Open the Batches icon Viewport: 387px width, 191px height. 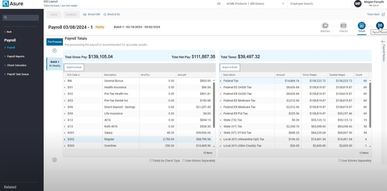pos(325,26)
